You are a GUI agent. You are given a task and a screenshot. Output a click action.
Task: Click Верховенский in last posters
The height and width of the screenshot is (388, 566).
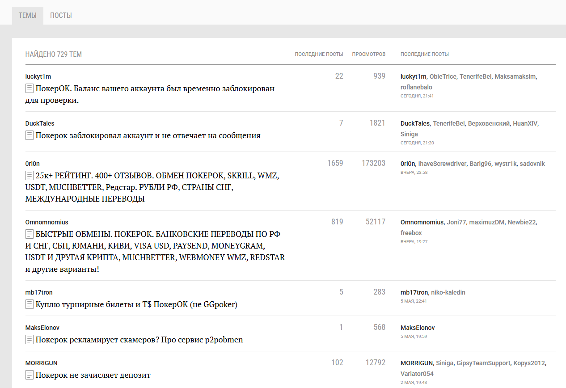(489, 123)
